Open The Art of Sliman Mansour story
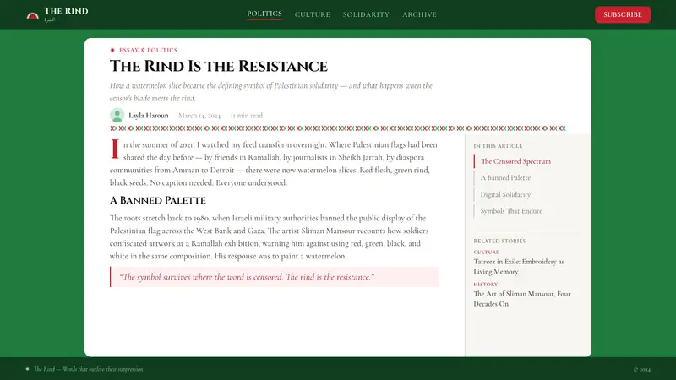 point(522,299)
